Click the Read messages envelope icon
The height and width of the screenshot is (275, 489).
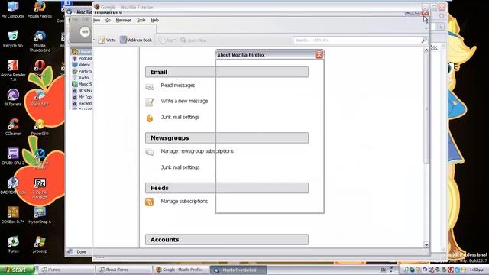click(150, 86)
